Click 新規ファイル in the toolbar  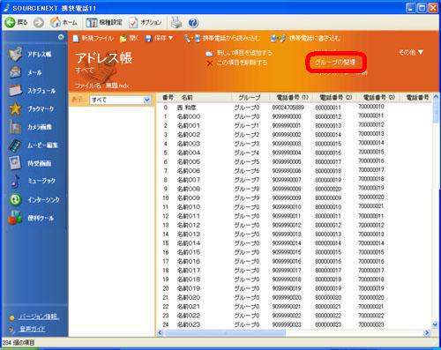click(x=93, y=38)
